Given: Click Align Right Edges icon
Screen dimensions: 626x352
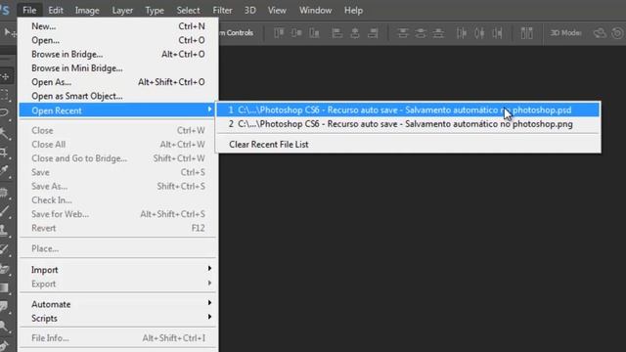Looking at the screenshot, I should (373, 32).
